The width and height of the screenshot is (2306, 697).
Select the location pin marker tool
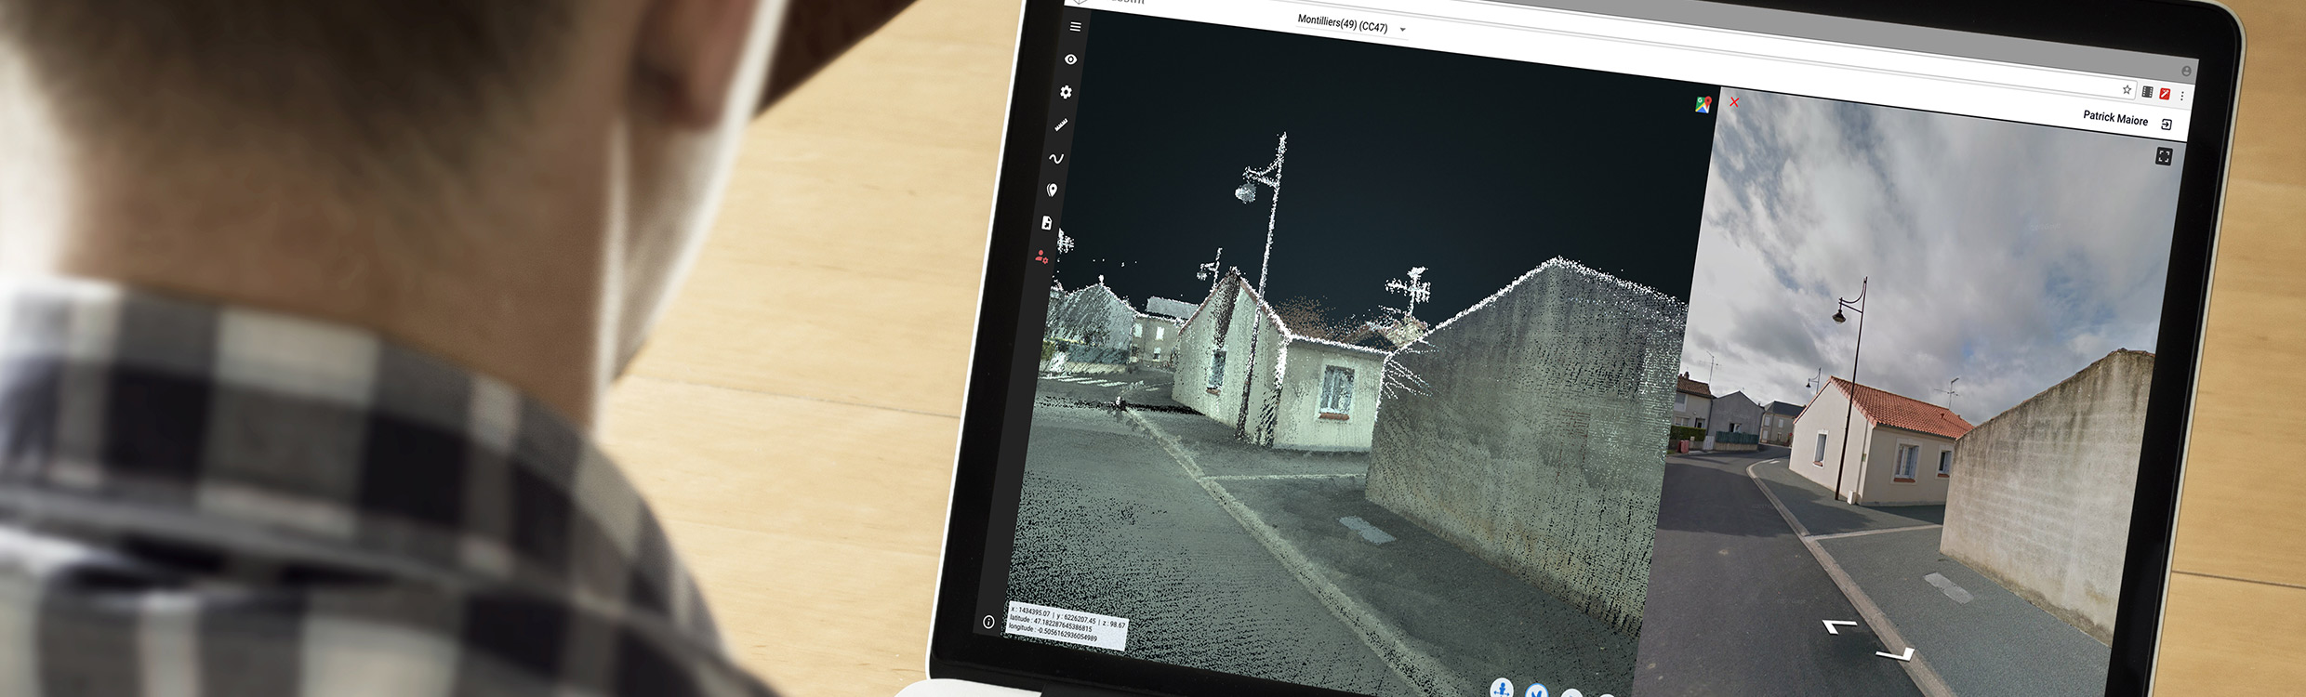click(x=1052, y=190)
